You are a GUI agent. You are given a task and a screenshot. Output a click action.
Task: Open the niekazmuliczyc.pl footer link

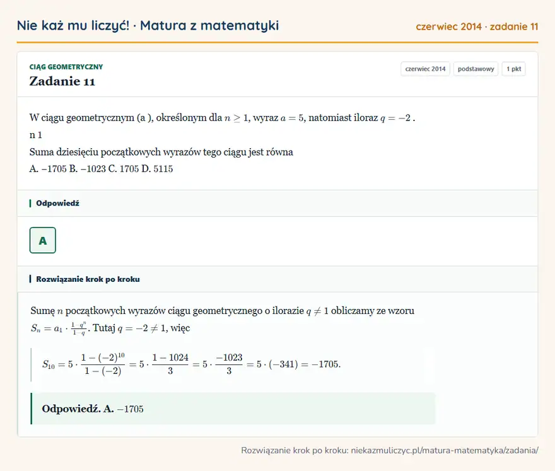[x=445, y=450]
